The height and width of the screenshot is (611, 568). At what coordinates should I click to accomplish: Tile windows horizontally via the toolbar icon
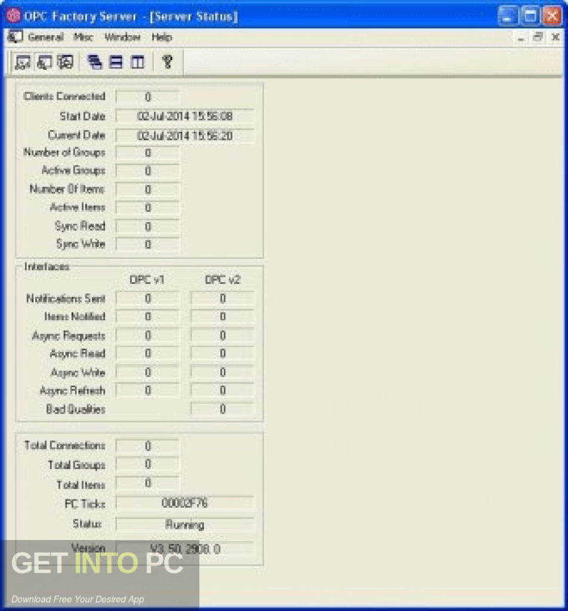click(x=116, y=61)
